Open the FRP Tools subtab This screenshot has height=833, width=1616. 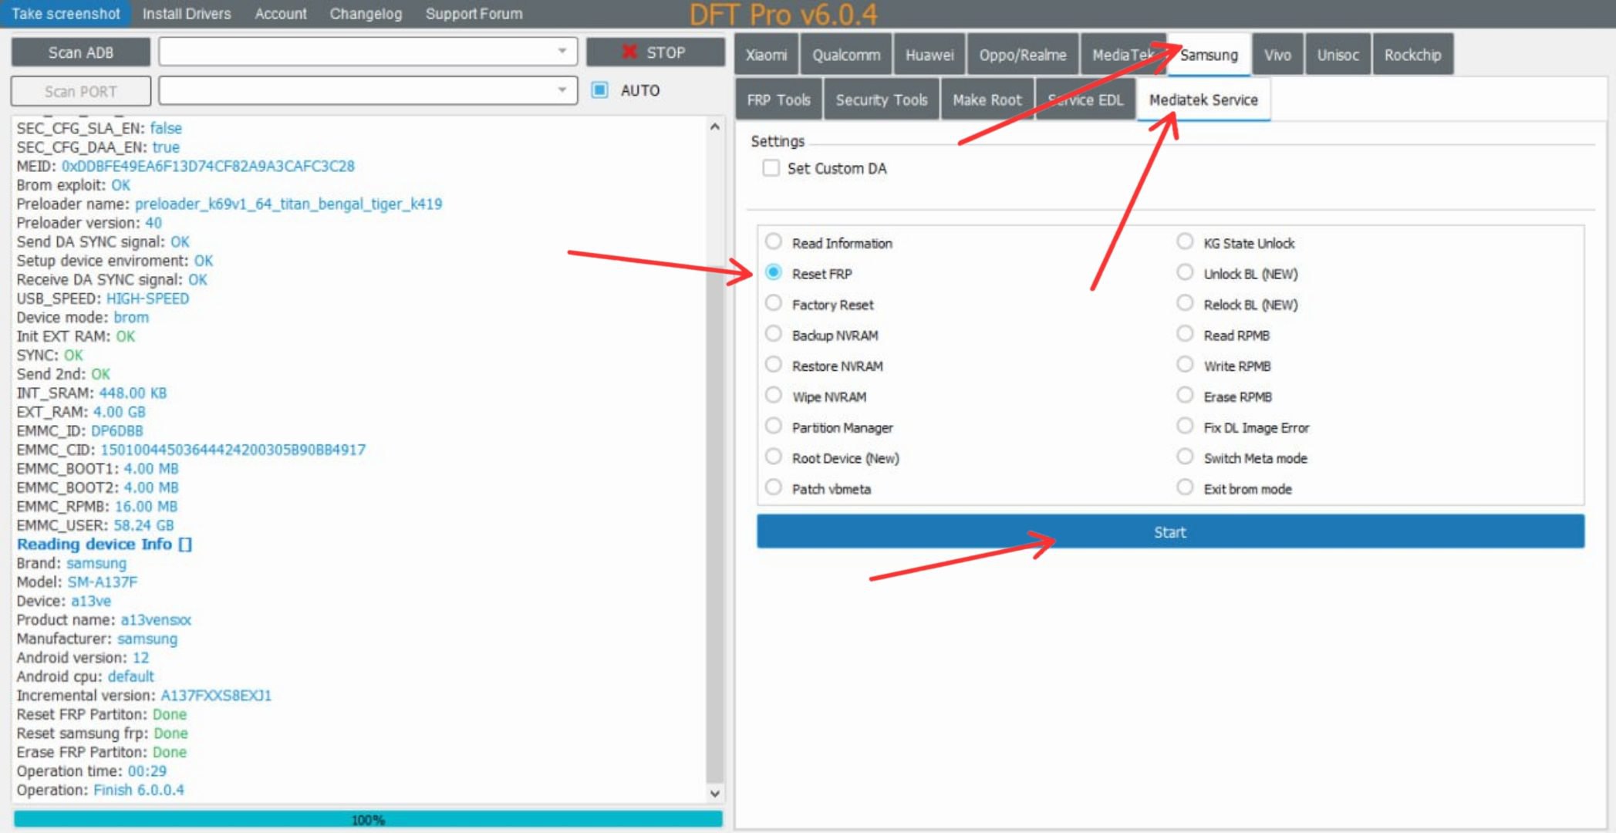(x=779, y=99)
